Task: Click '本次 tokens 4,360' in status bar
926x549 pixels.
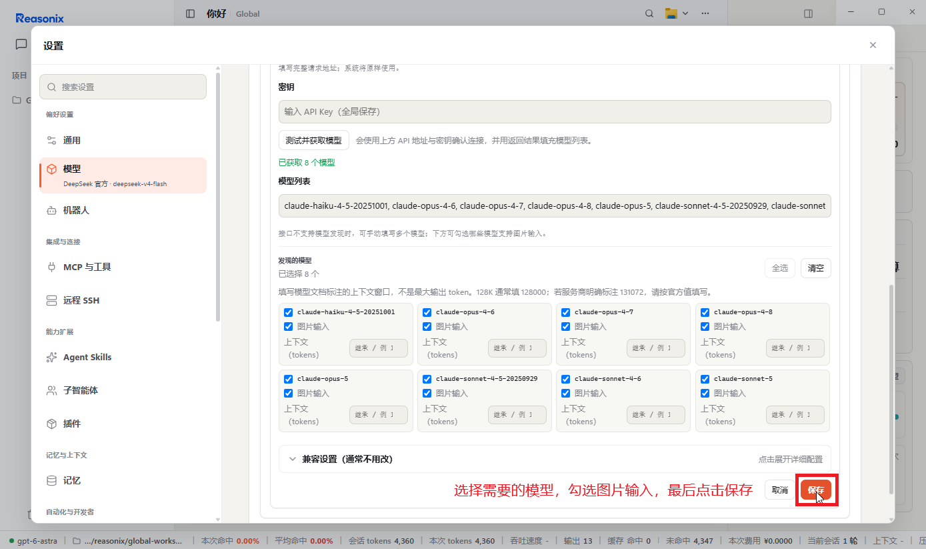Action: [x=462, y=541]
